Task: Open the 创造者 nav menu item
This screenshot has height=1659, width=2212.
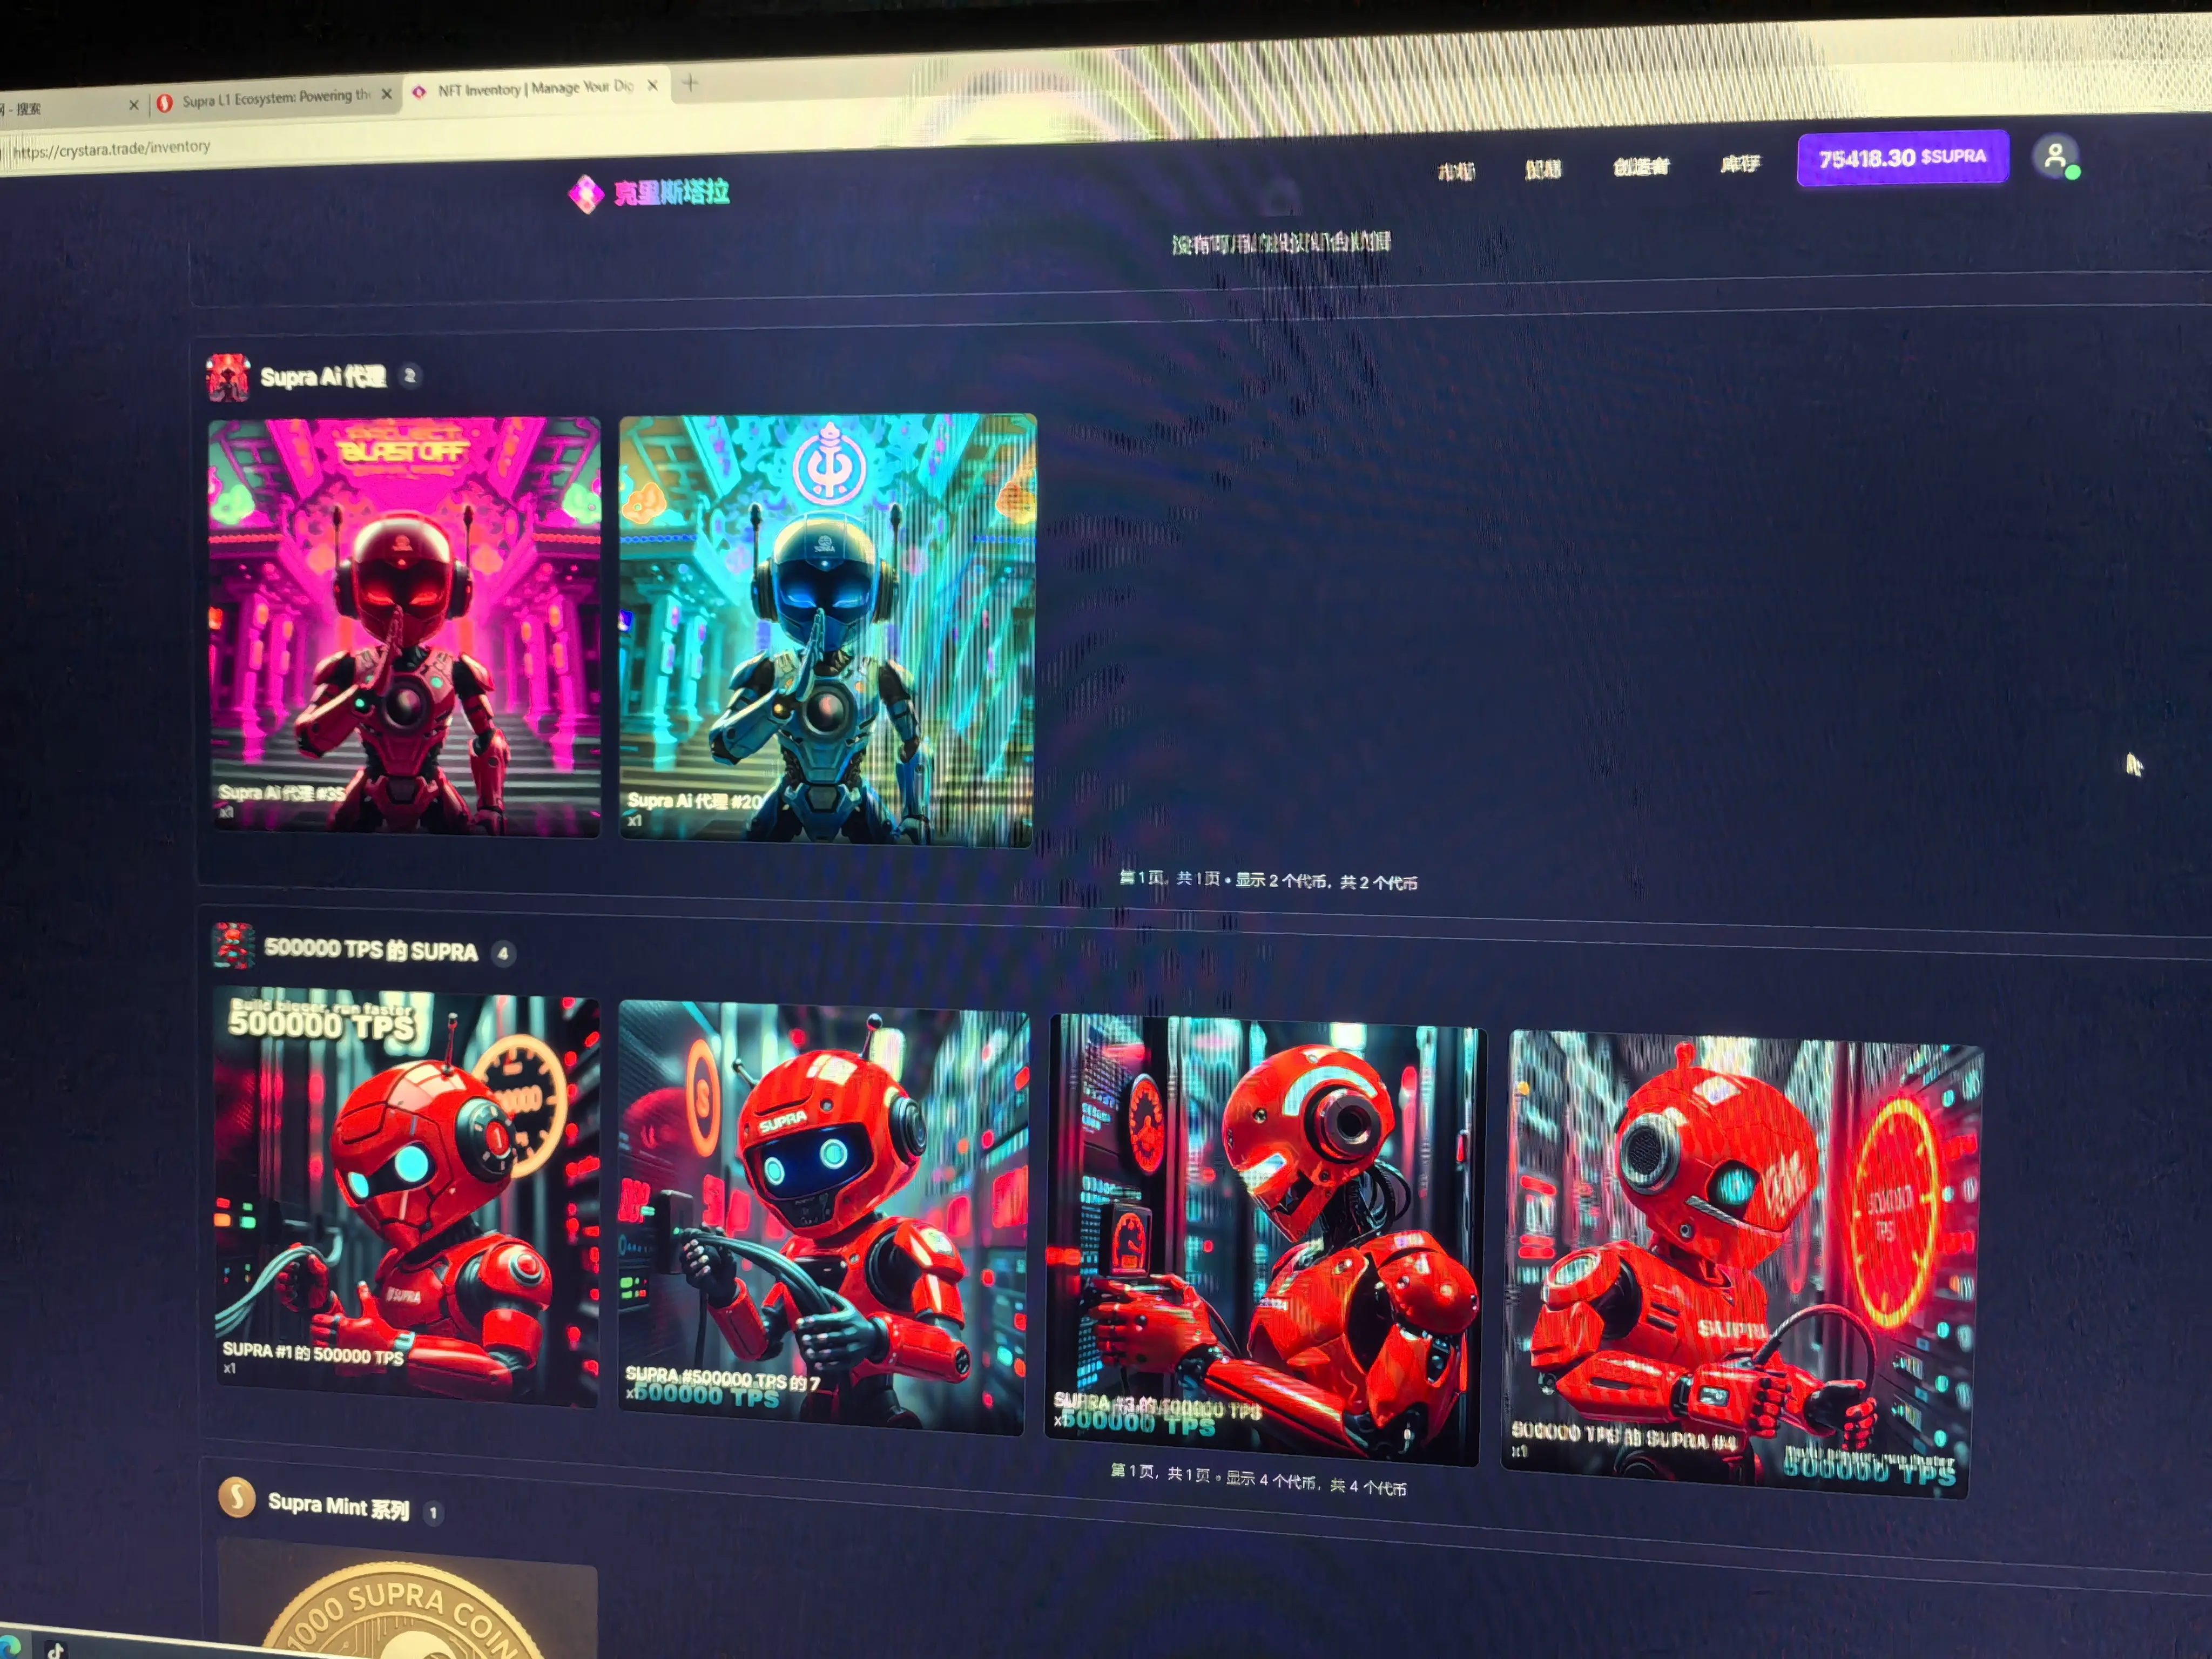Action: (1641, 166)
